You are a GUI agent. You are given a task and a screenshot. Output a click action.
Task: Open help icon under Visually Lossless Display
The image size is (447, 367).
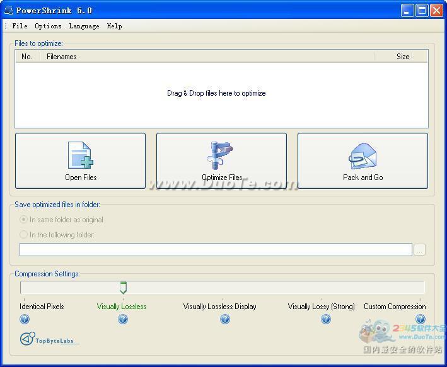(x=224, y=319)
